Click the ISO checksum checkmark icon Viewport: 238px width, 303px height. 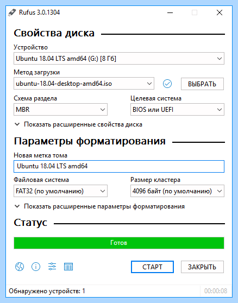167,84
